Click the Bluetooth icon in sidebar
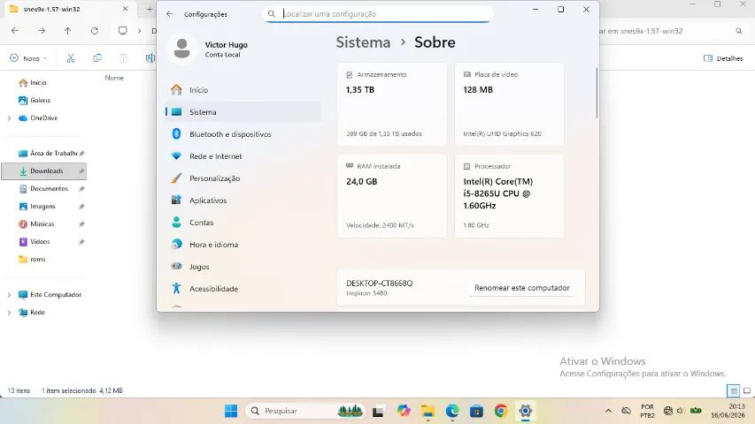This screenshot has height=424, width=755. coord(176,133)
